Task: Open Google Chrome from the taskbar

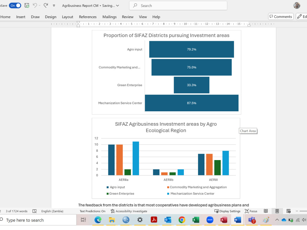Action: tap(182, 220)
